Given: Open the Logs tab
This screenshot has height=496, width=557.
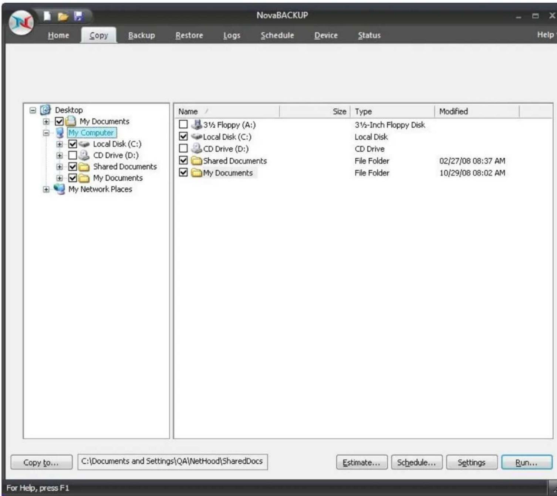Looking at the screenshot, I should pyautogui.click(x=232, y=35).
